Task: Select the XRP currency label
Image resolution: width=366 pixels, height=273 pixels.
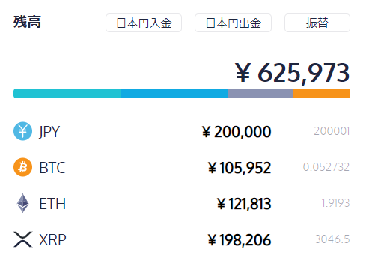Action: 52,239
